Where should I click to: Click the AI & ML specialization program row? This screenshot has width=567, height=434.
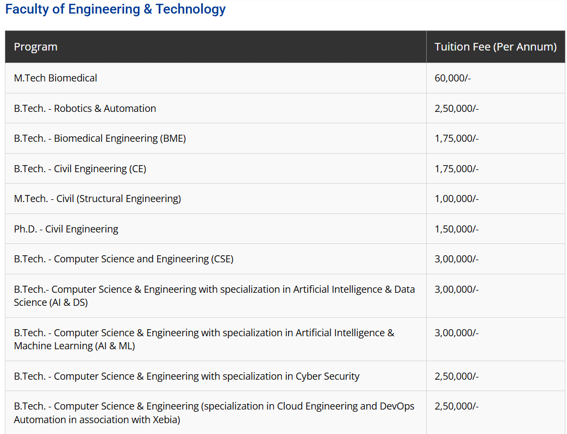coord(204,339)
